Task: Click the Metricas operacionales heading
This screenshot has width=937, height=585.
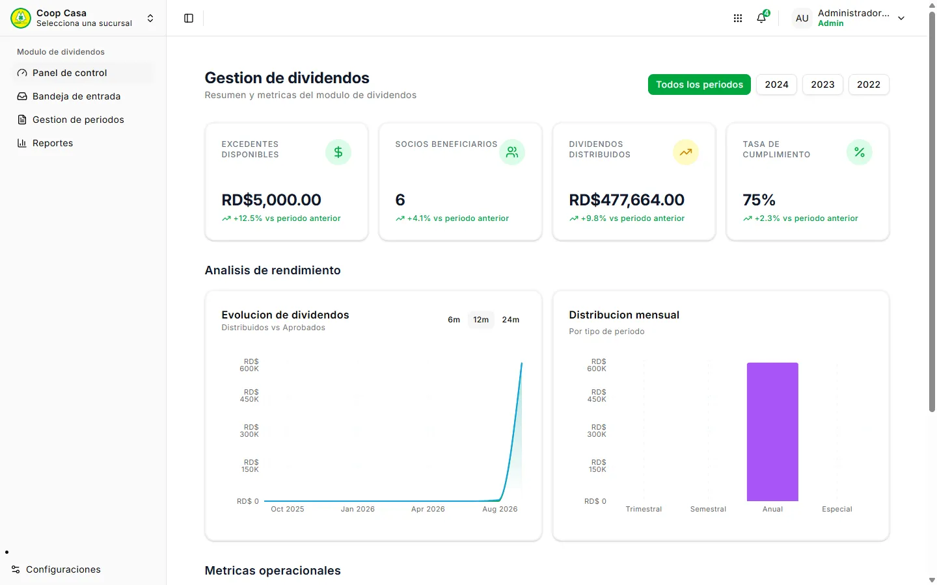Action: click(x=273, y=571)
